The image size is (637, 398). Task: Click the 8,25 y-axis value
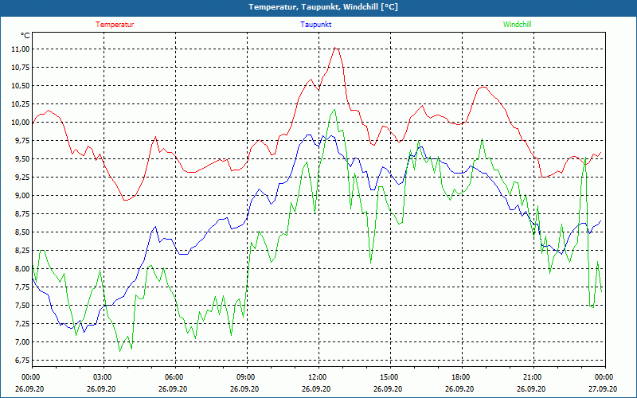22,250
